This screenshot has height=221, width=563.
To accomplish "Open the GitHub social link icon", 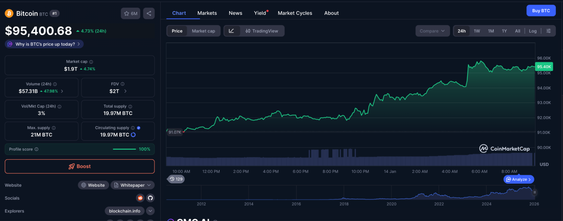I will pos(150,198).
